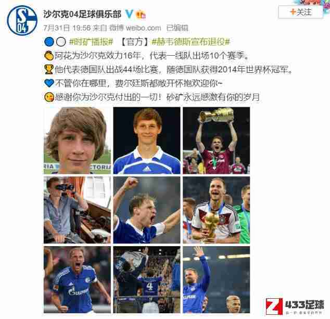This screenshot has width=330, height=319.
Task: Open the blue Adidas jersey portrait thumbnail
Action: point(147,141)
